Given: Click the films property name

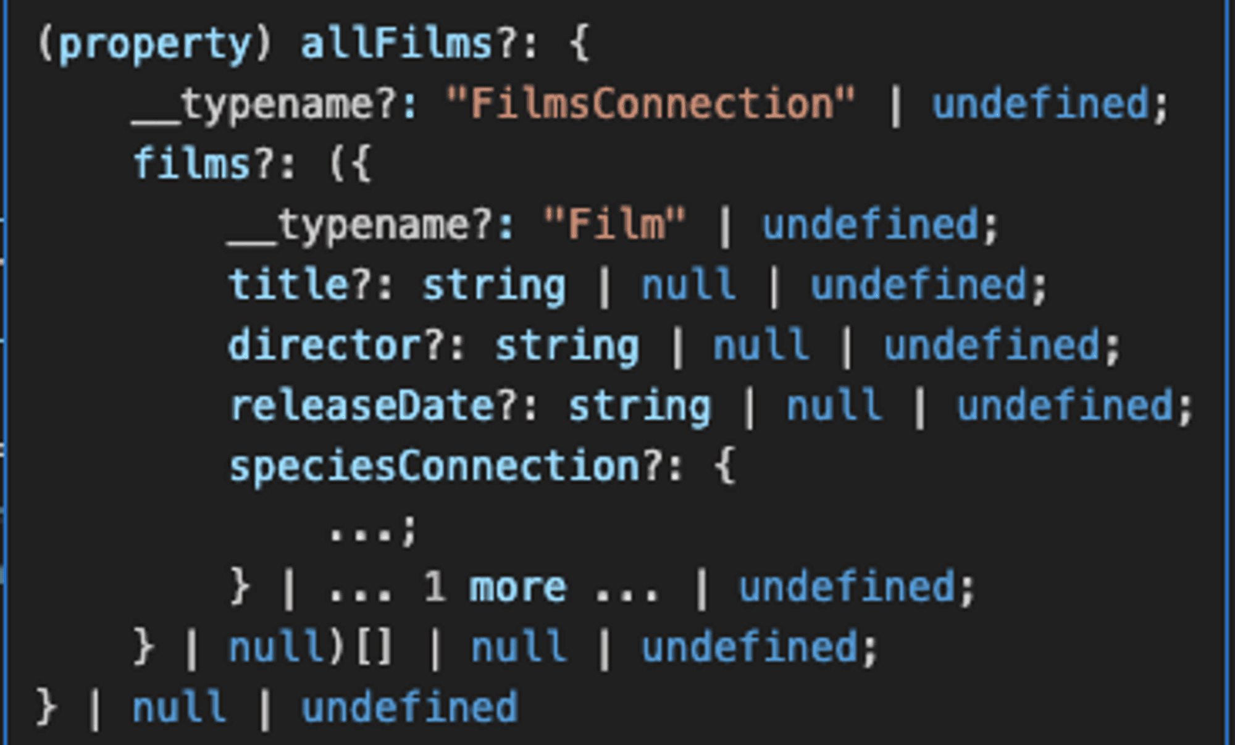Looking at the screenshot, I should point(191,164).
